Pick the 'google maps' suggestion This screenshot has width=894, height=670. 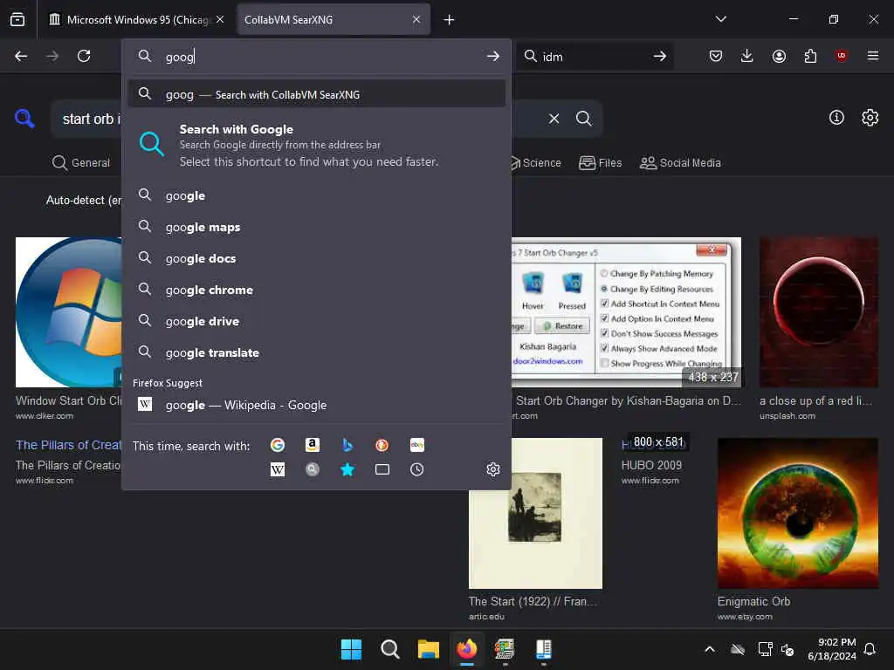coord(317,227)
